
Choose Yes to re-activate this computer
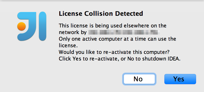(x=180, y=79)
